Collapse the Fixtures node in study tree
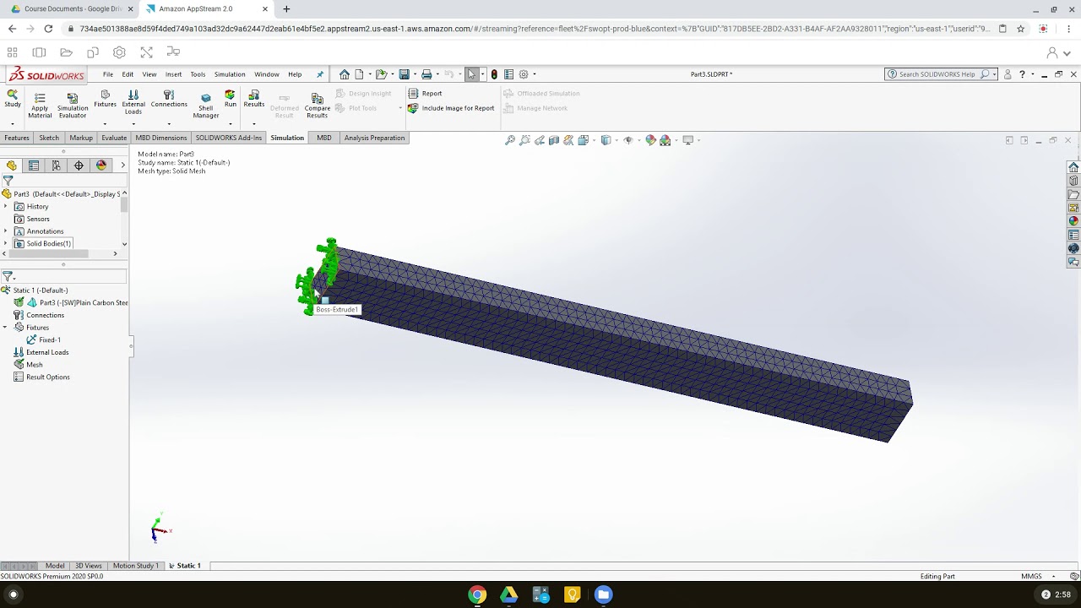Screen dimensions: 1081x608 [x=5, y=328]
